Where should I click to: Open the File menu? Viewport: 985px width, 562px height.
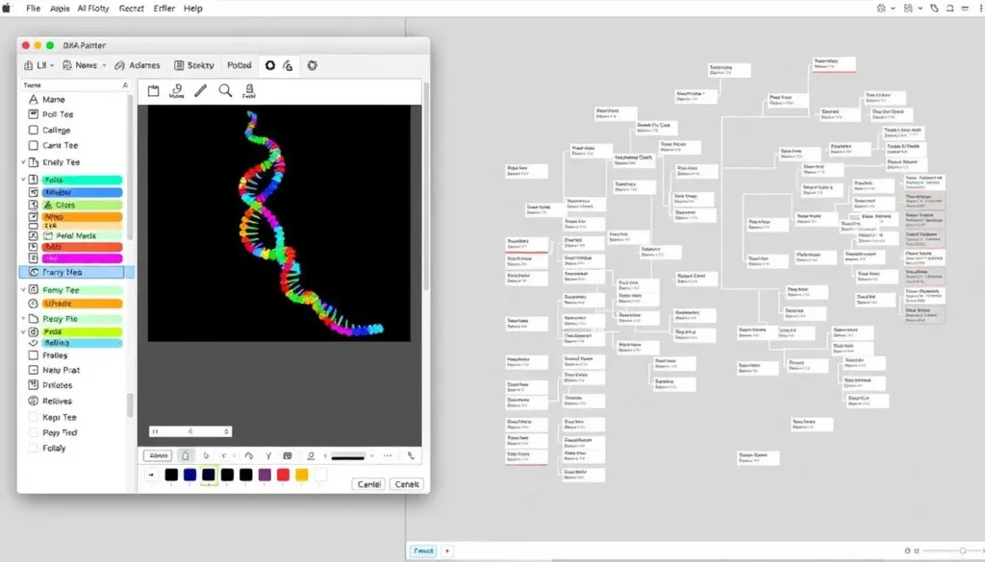coord(34,8)
